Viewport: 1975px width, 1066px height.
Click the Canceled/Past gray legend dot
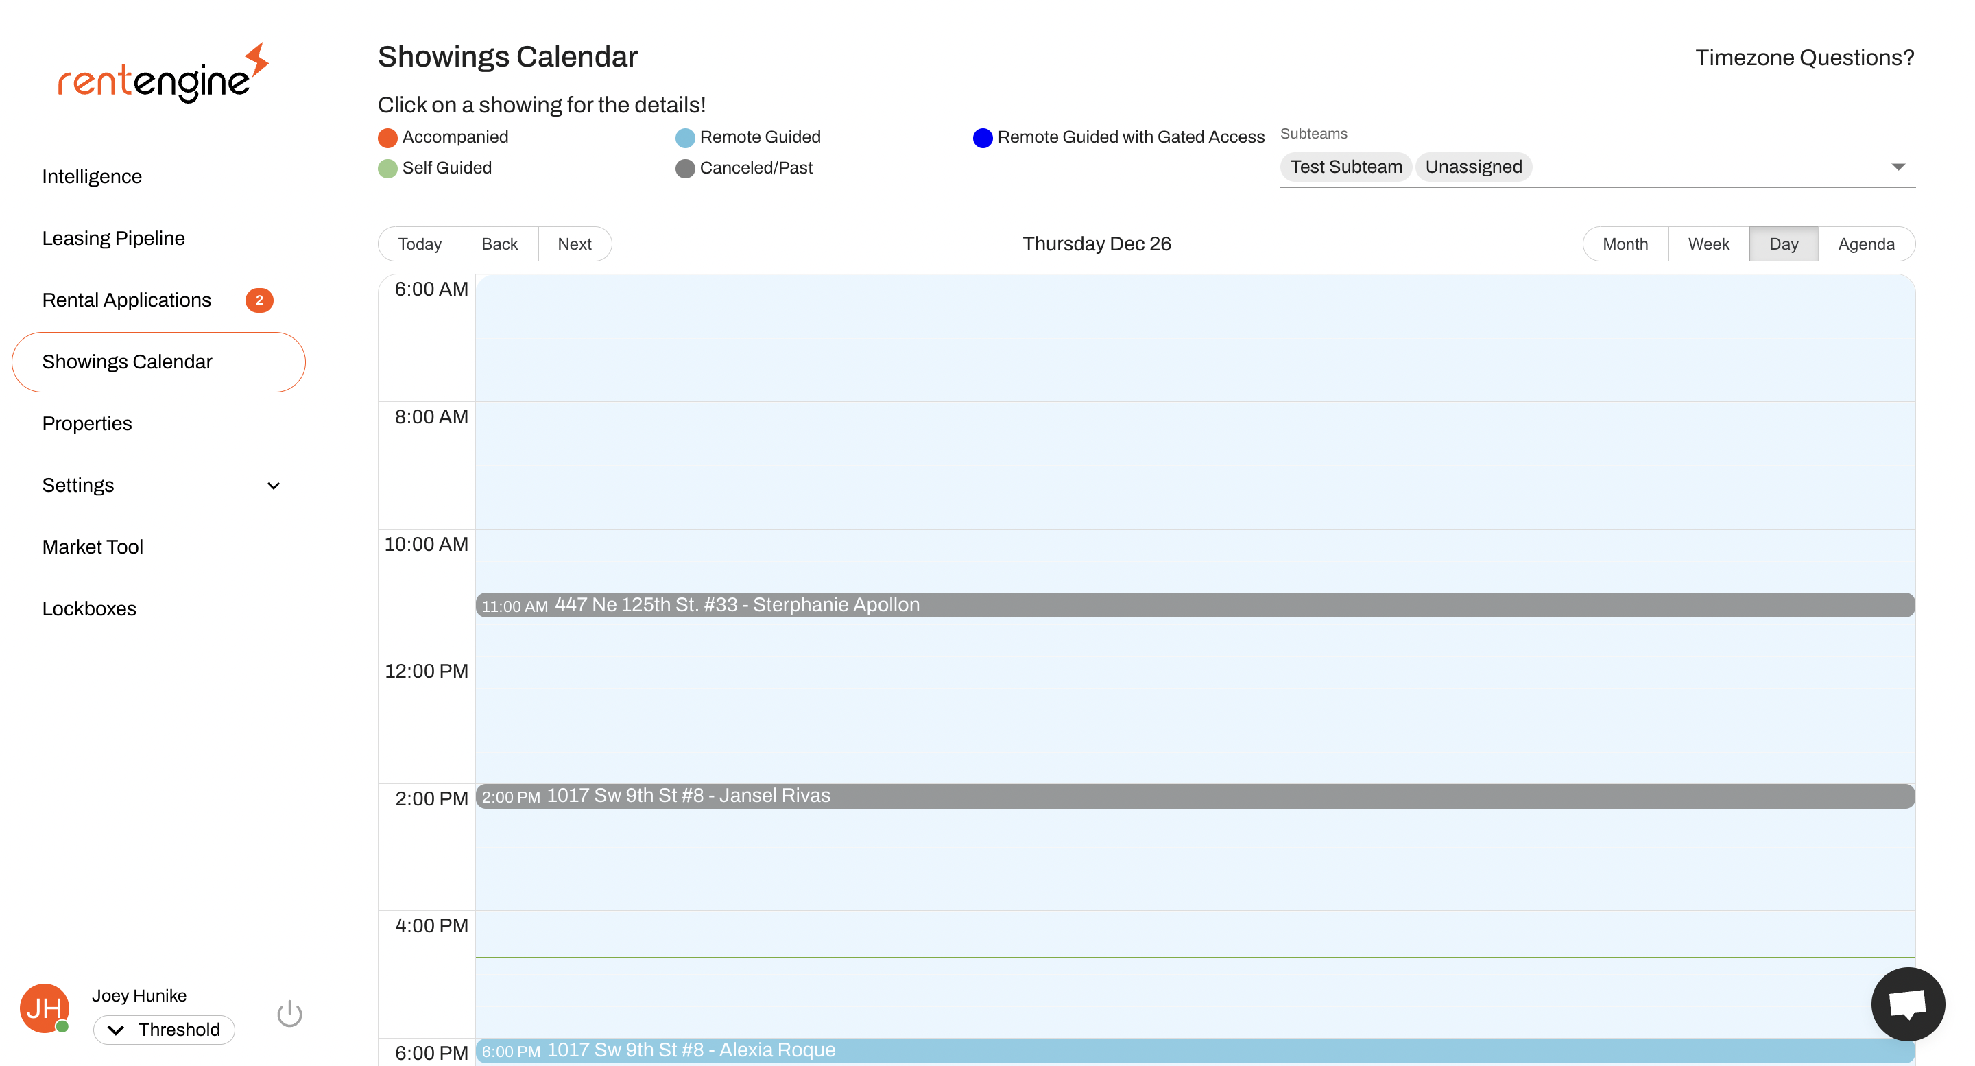click(x=683, y=168)
